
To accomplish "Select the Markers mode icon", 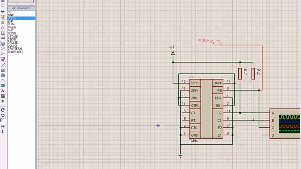I will coord(3,101).
